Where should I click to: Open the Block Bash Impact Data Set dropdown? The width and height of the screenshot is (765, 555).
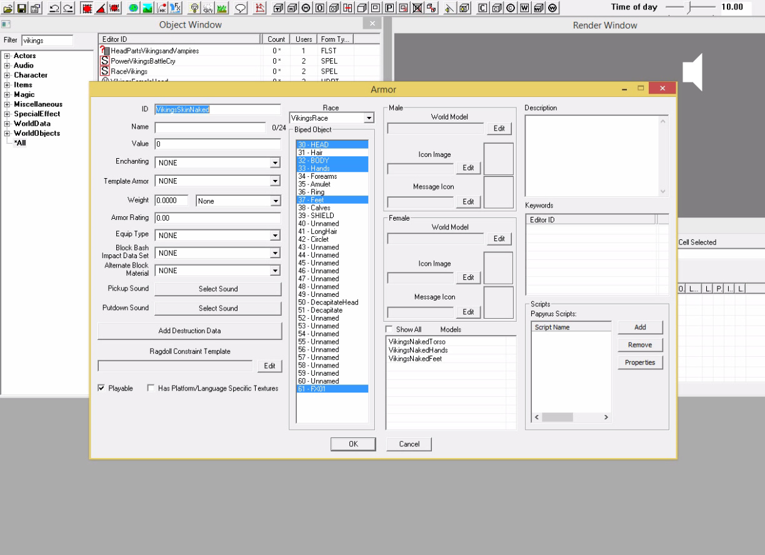275,253
